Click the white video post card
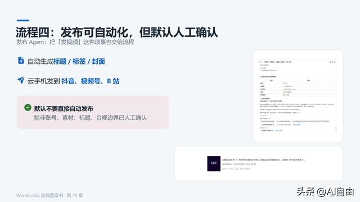This screenshot has width=360, height=202. click(259, 163)
